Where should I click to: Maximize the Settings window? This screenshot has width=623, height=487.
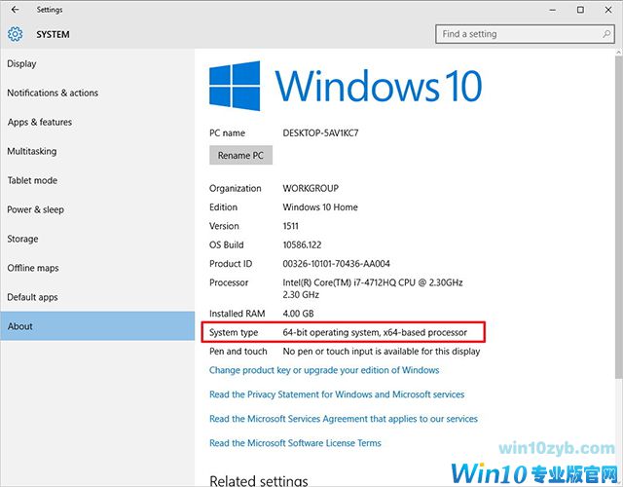pyautogui.click(x=580, y=10)
